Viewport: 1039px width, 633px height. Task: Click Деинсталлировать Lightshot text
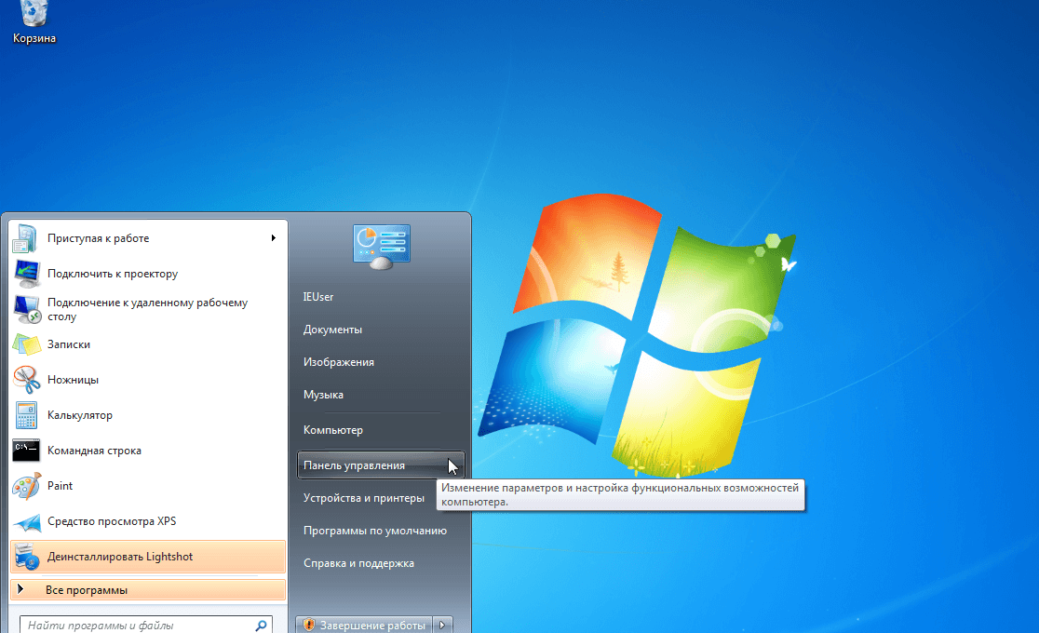point(120,557)
